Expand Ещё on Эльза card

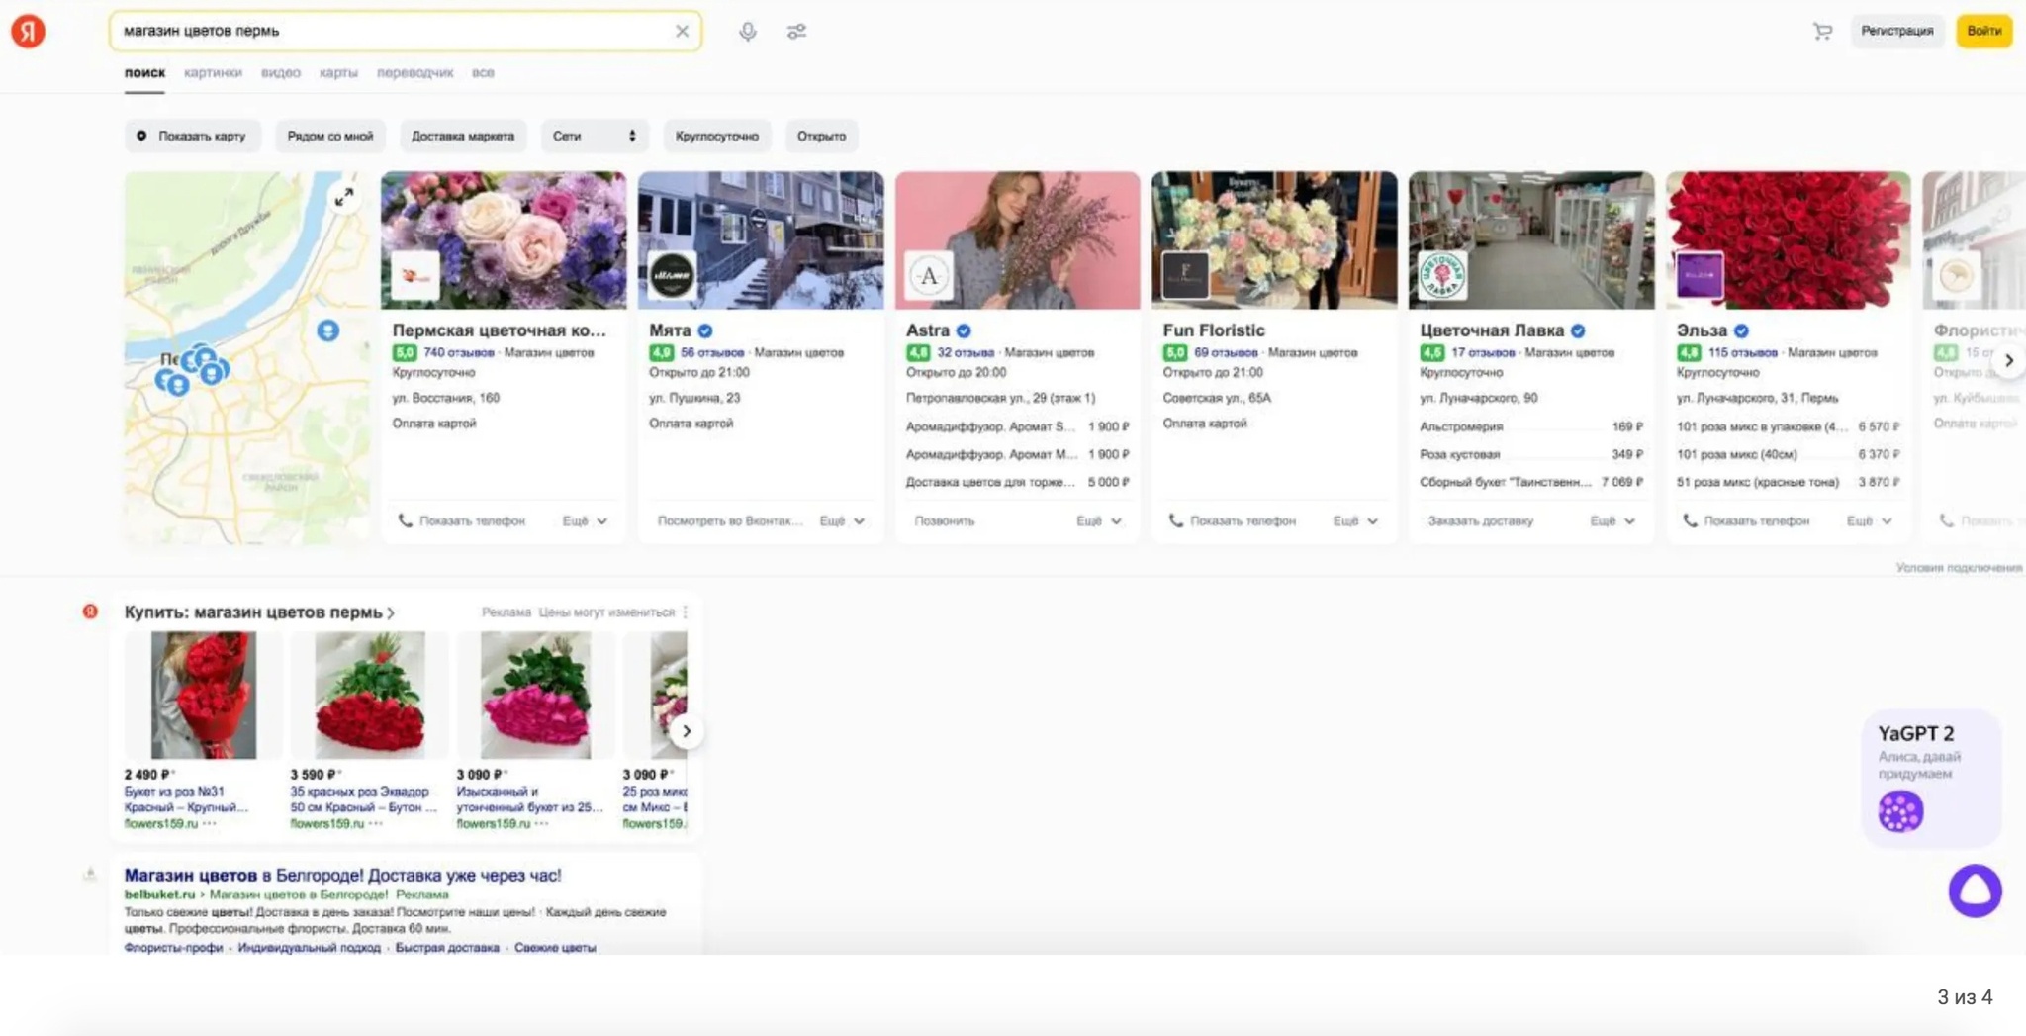coord(1870,520)
